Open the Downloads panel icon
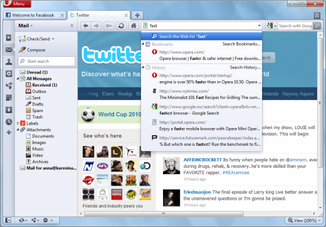Screen dimensions: 326x227 tap(9, 110)
